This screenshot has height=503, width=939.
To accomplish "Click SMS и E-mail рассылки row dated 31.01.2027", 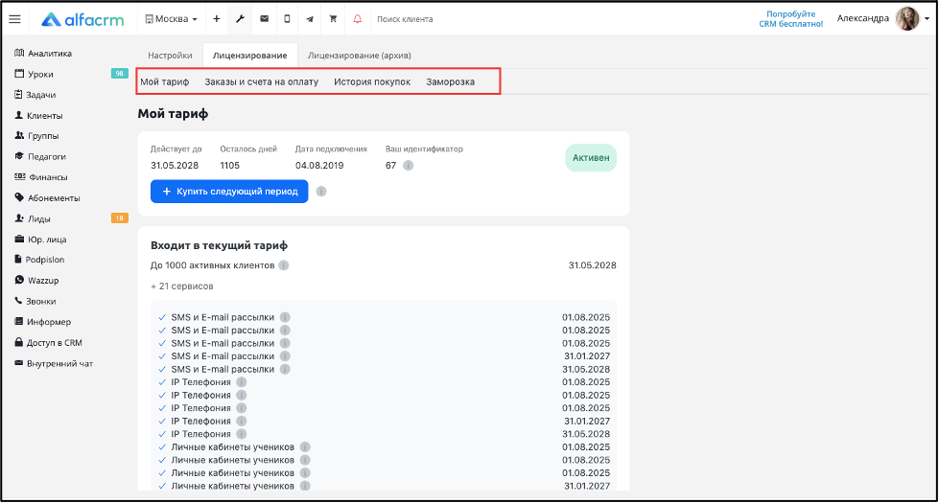I will point(384,356).
